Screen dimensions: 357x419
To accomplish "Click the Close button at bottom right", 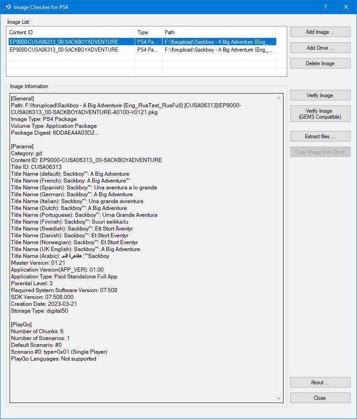I will (x=320, y=398).
